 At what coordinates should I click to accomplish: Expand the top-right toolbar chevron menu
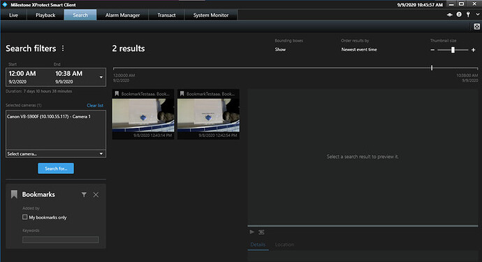478,15
